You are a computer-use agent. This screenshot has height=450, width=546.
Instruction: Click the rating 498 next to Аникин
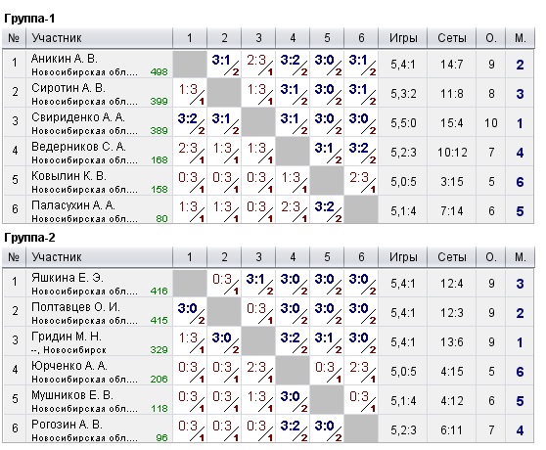[159, 72]
